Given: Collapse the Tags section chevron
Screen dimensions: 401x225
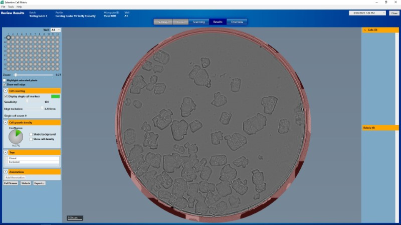Looking at the screenshot, I should click(6, 152).
